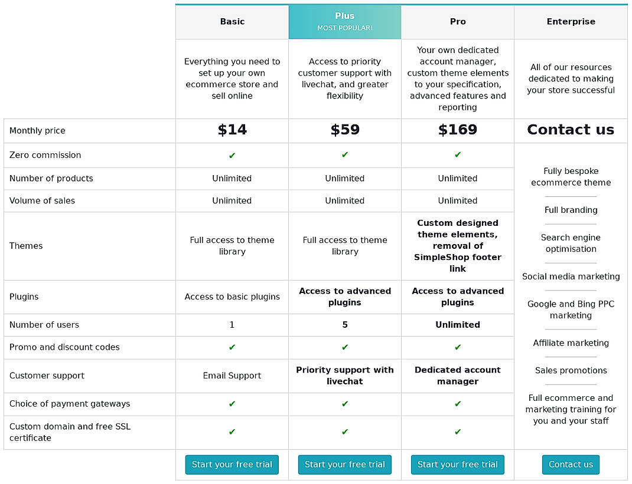This screenshot has width=632, height=484.
Task: Click the Monthly price row label
Action: tap(37, 130)
